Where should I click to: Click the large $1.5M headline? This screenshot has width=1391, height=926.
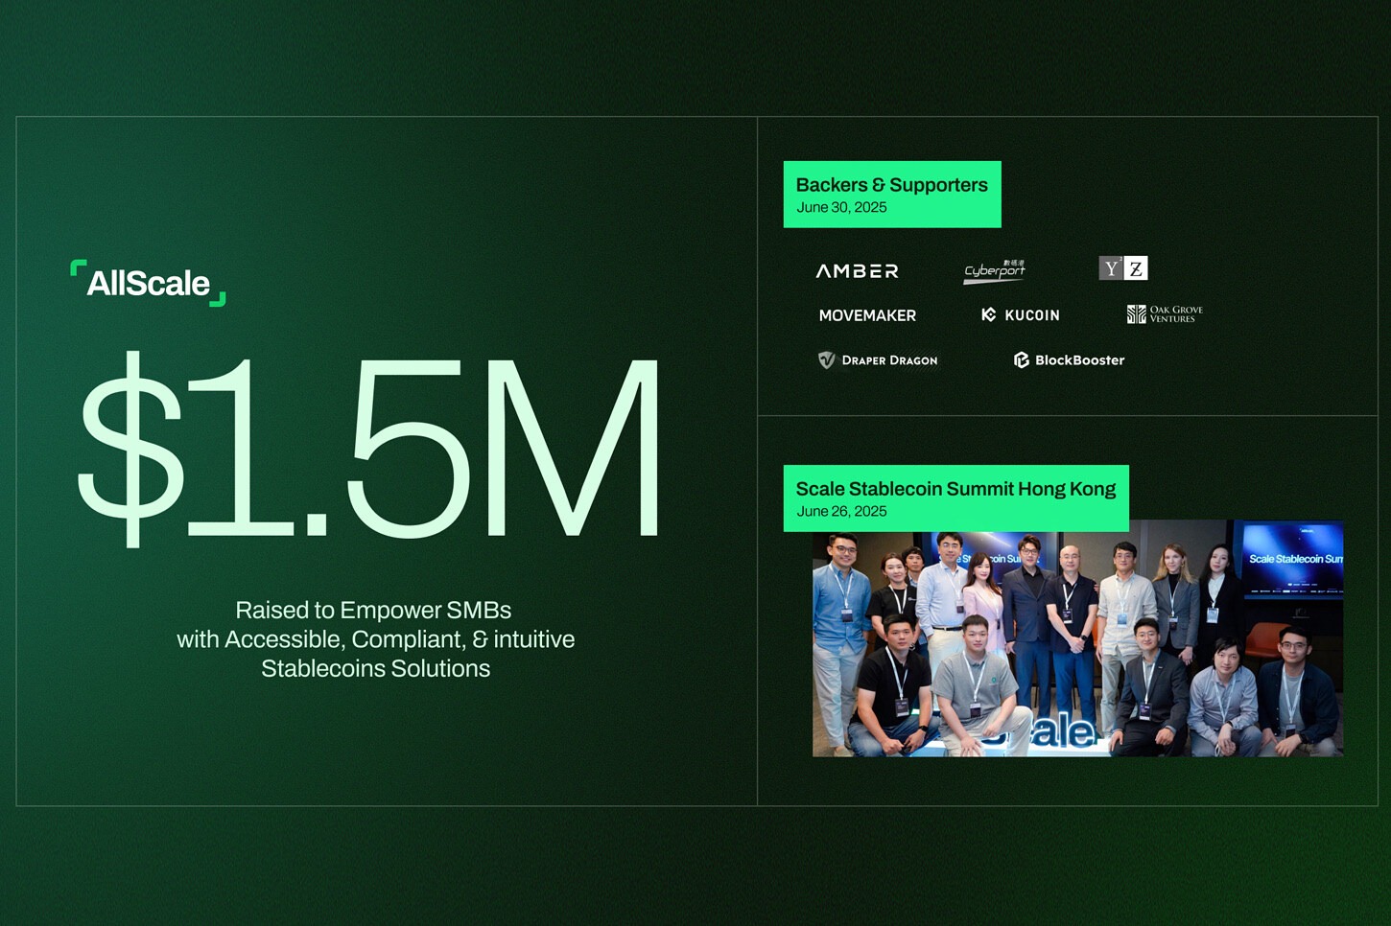coord(369,449)
